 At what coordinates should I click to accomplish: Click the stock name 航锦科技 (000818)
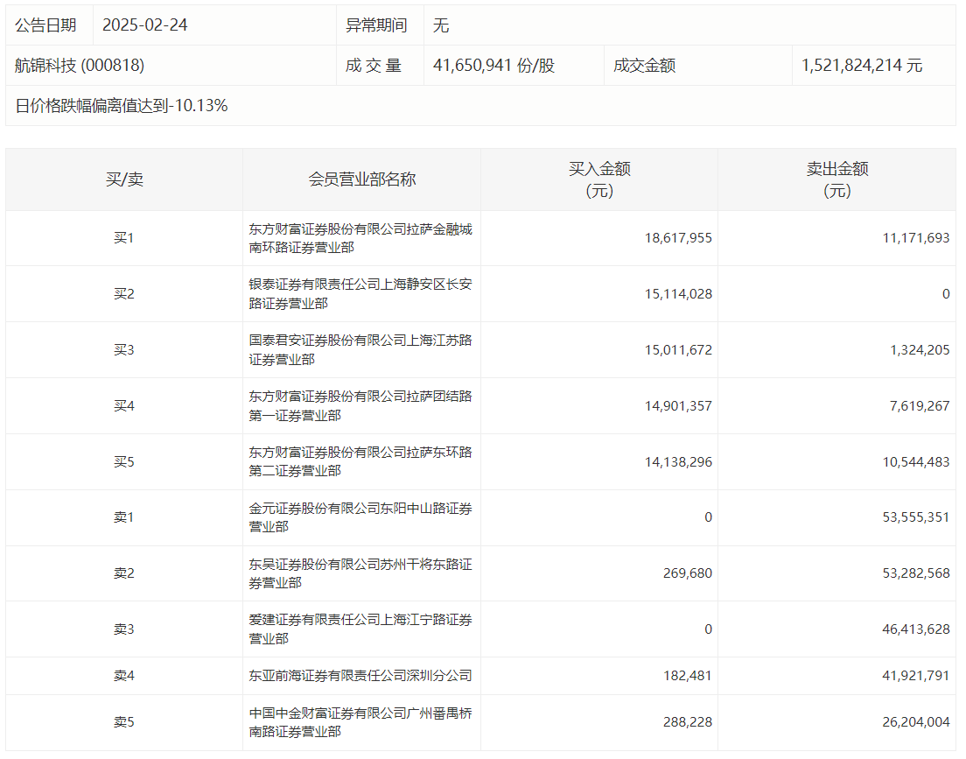pyautogui.click(x=80, y=66)
